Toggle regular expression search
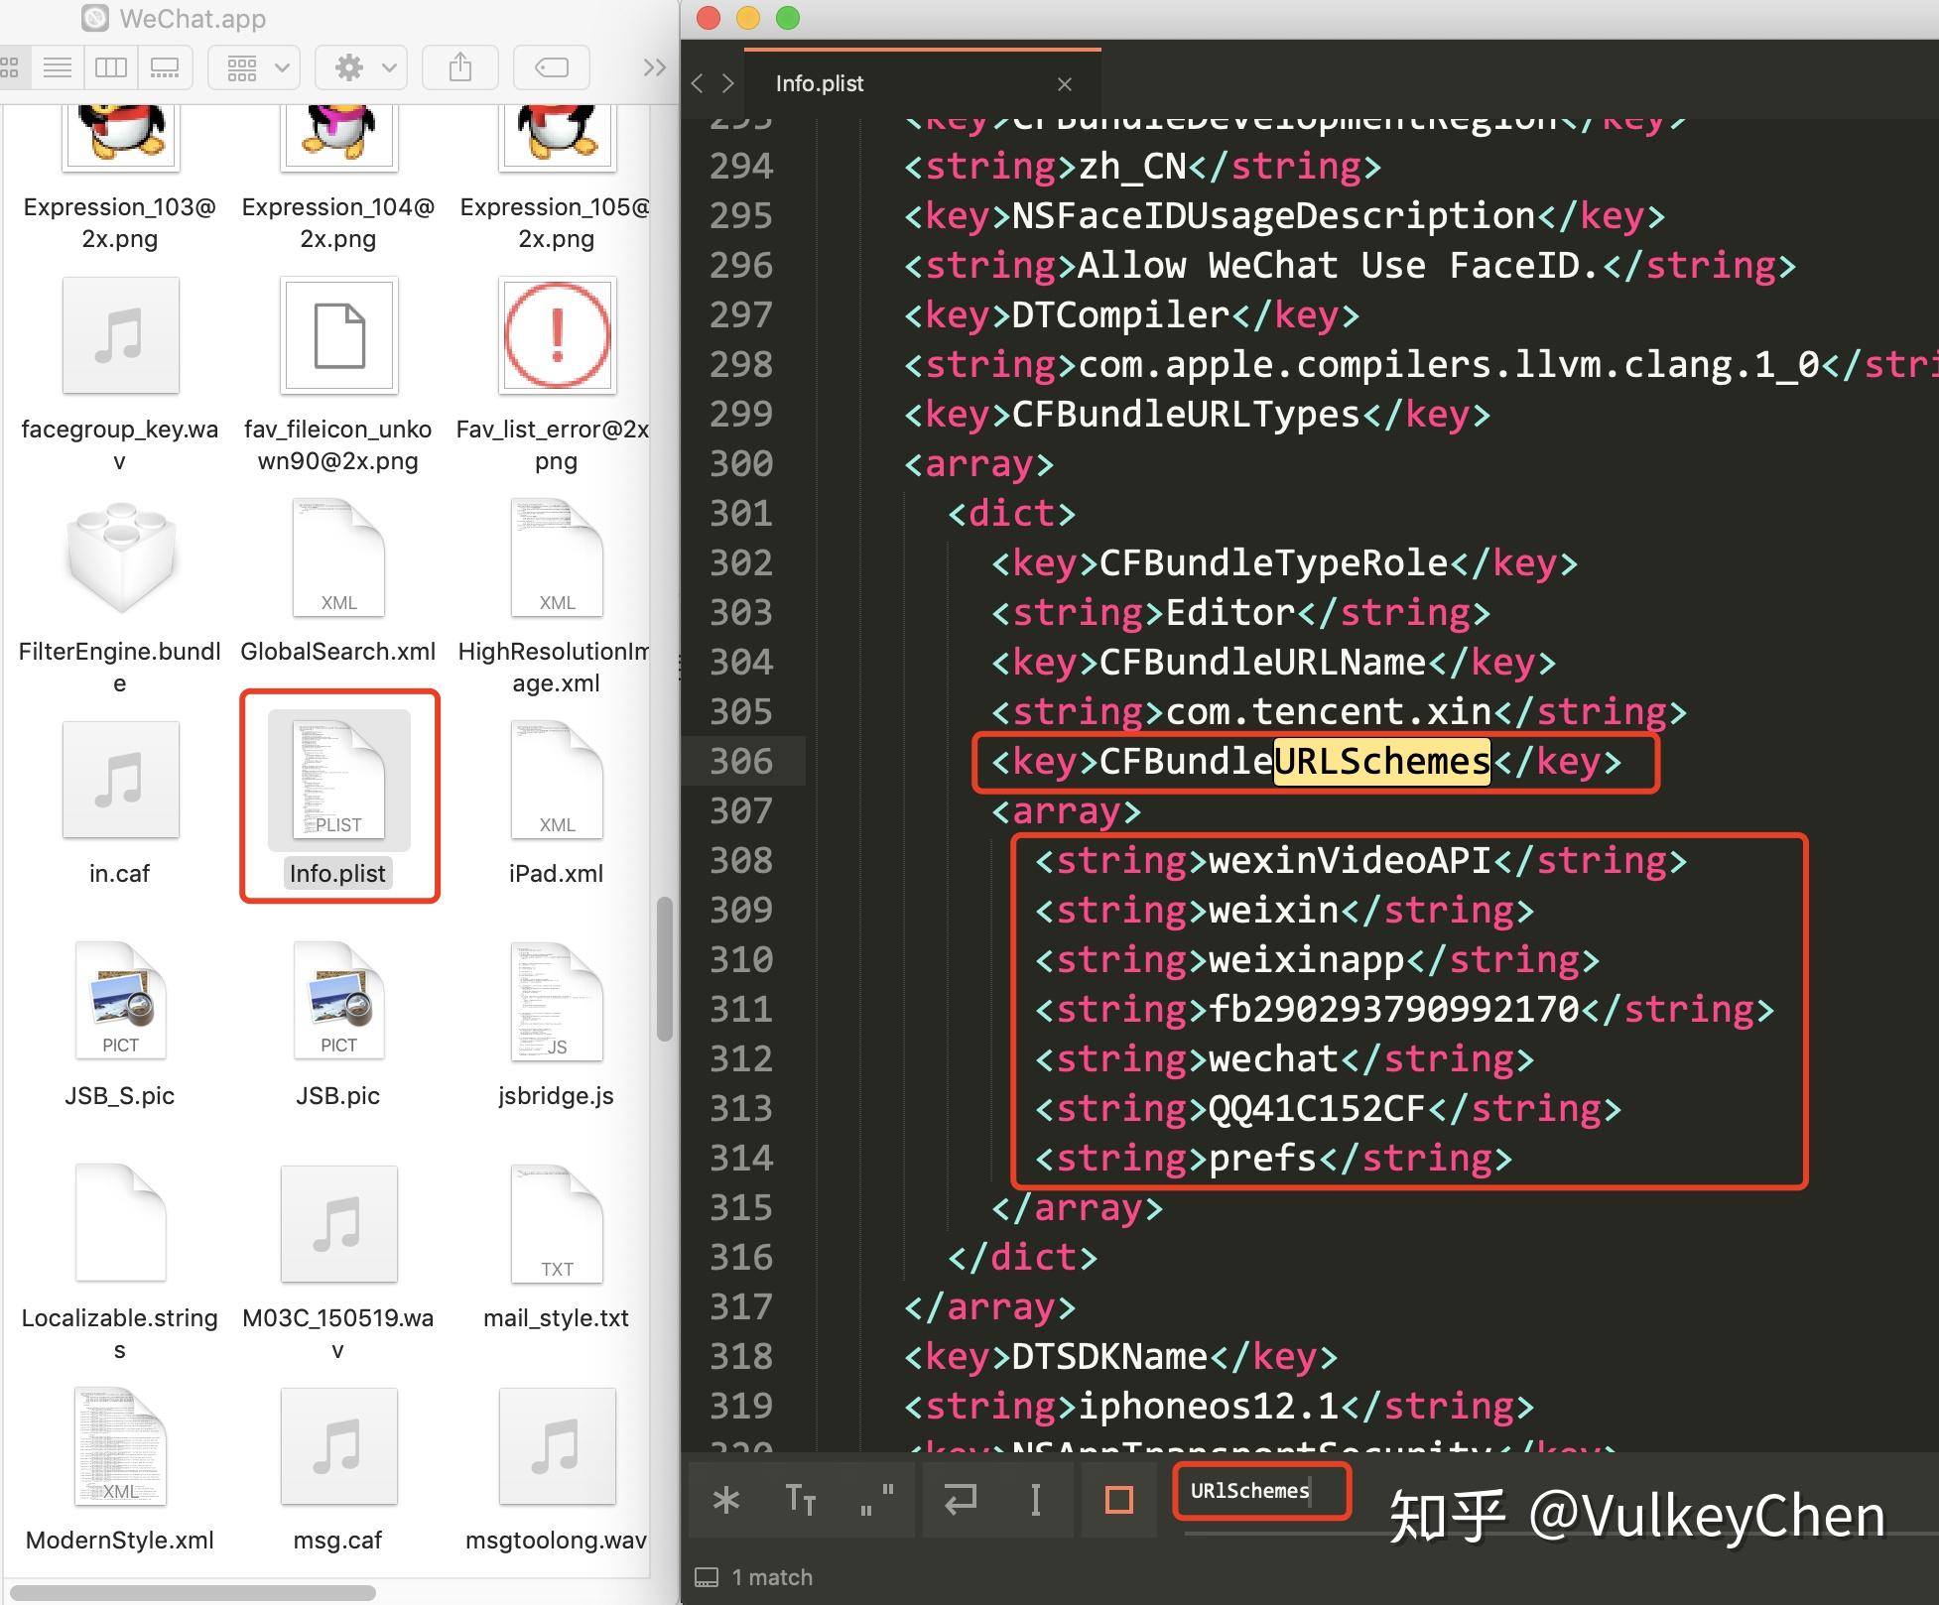The image size is (1939, 1605). tap(726, 1500)
